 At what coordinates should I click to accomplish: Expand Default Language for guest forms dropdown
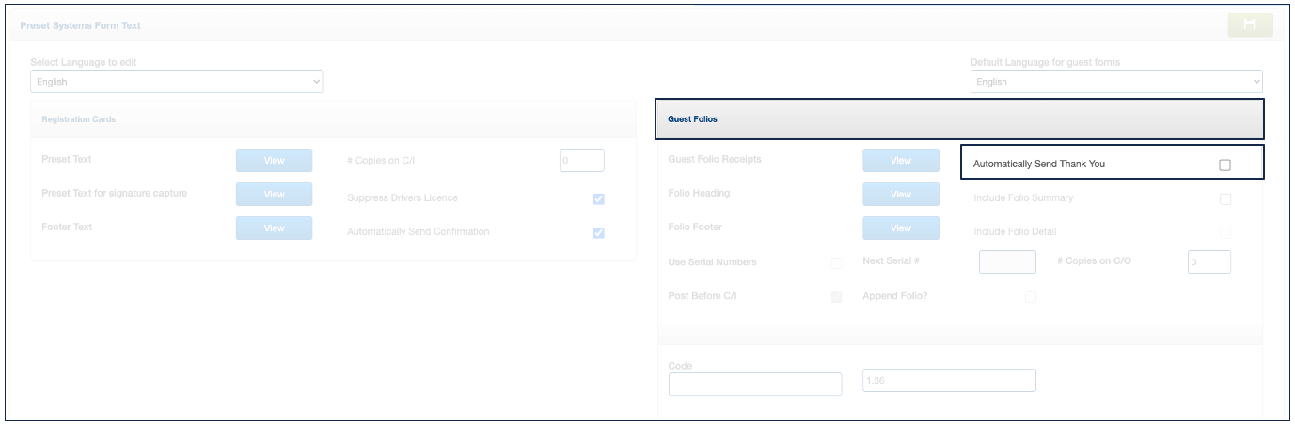click(x=1116, y=82)
